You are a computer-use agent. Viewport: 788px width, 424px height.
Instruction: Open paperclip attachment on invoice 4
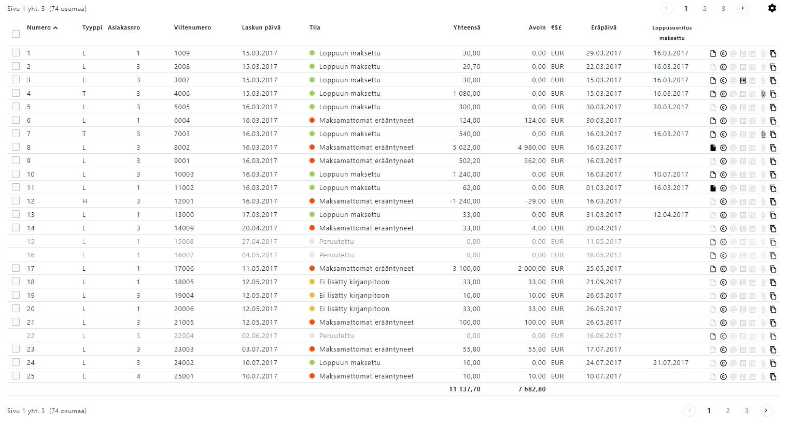click(763, 94)
